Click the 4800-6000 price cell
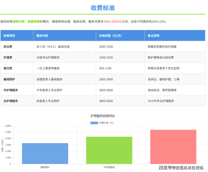 pos(106,101)
